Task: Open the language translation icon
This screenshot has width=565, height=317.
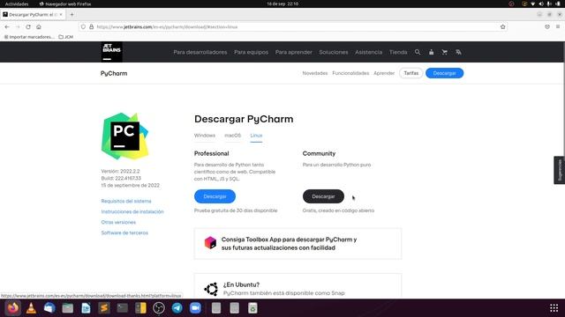Action: click(458, 52)
